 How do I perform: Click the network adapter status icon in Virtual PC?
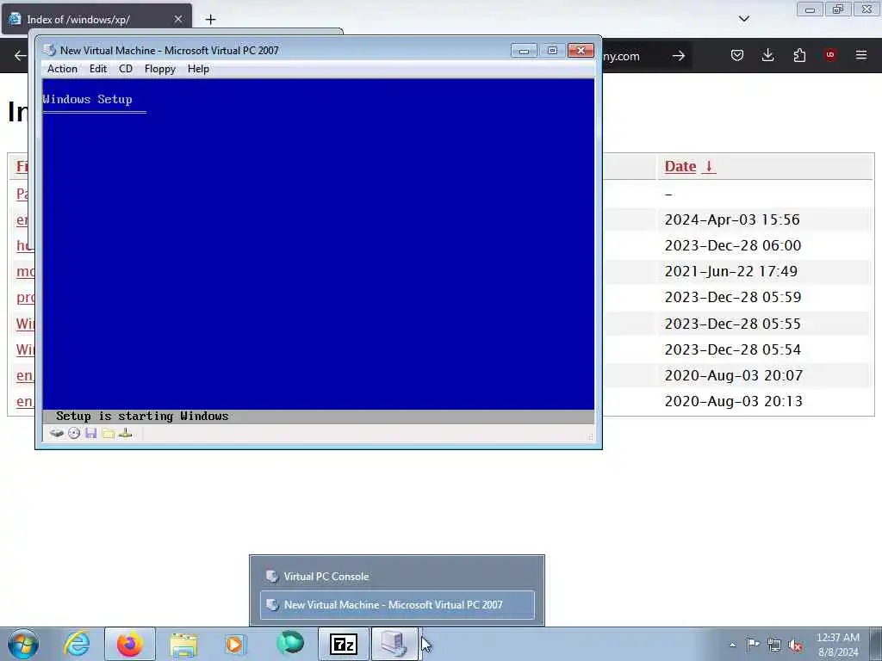126,434
